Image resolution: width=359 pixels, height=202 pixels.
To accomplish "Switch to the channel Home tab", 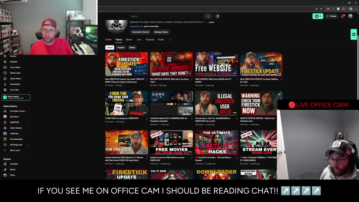I will point(109,40).
